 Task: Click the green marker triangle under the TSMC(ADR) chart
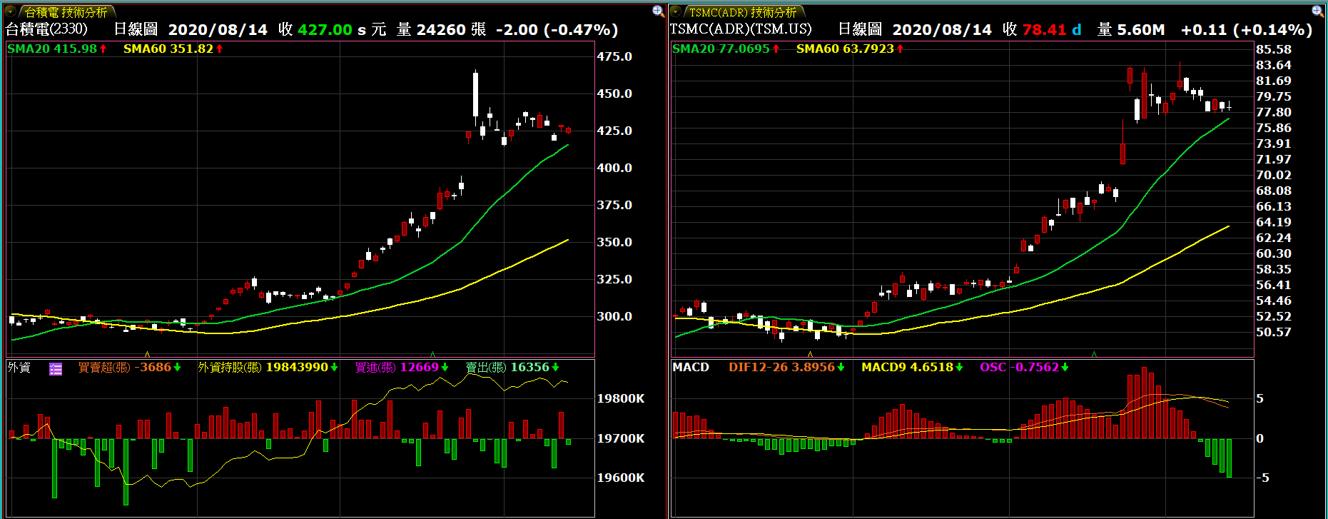pos(1094,354)
